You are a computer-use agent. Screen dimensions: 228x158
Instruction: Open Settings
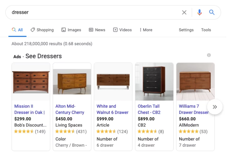186,30
